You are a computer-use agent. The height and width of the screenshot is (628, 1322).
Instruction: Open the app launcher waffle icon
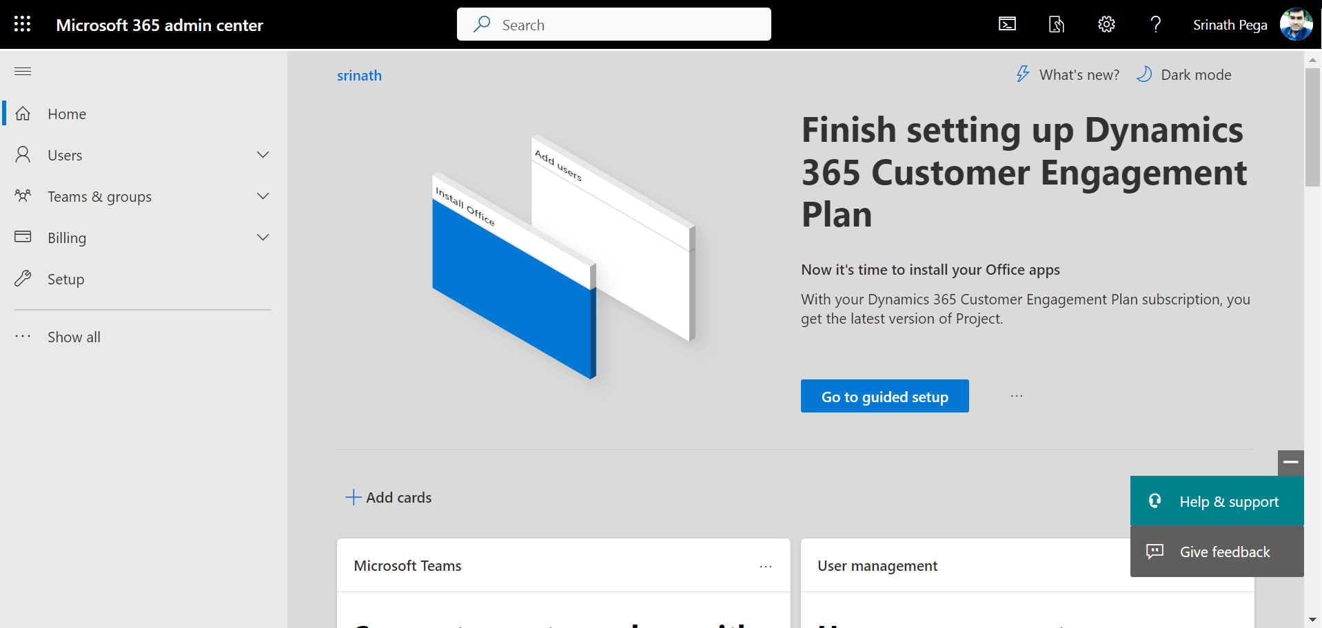point(22,25)
